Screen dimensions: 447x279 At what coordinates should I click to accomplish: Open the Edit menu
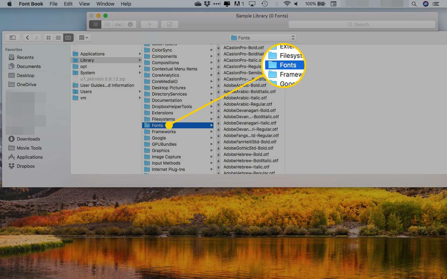point(68,4)
